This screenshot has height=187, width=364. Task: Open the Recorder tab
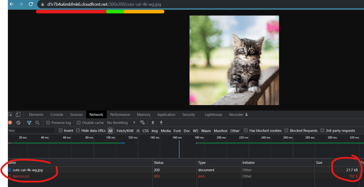(238, 115)
